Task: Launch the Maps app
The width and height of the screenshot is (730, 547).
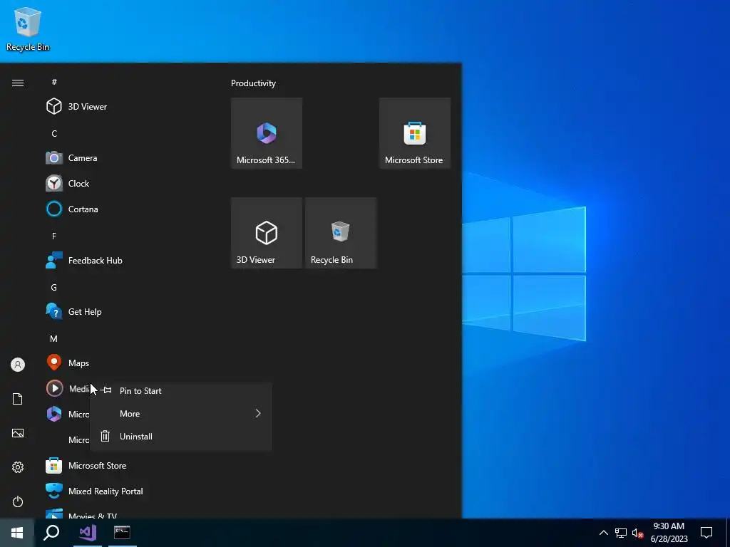Action: pos(68,363)
